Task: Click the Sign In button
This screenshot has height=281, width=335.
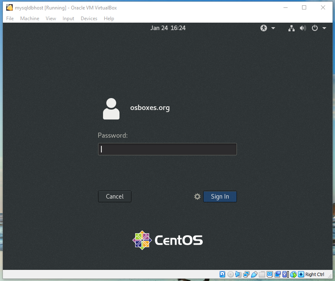Action: click(220, 197)
